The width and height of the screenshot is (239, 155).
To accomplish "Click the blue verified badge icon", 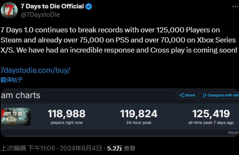I will (x=89, y=7).
